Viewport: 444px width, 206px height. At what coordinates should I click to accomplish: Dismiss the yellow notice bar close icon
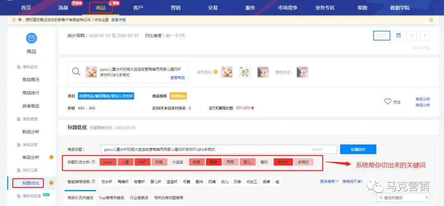[x=431, y=20]
